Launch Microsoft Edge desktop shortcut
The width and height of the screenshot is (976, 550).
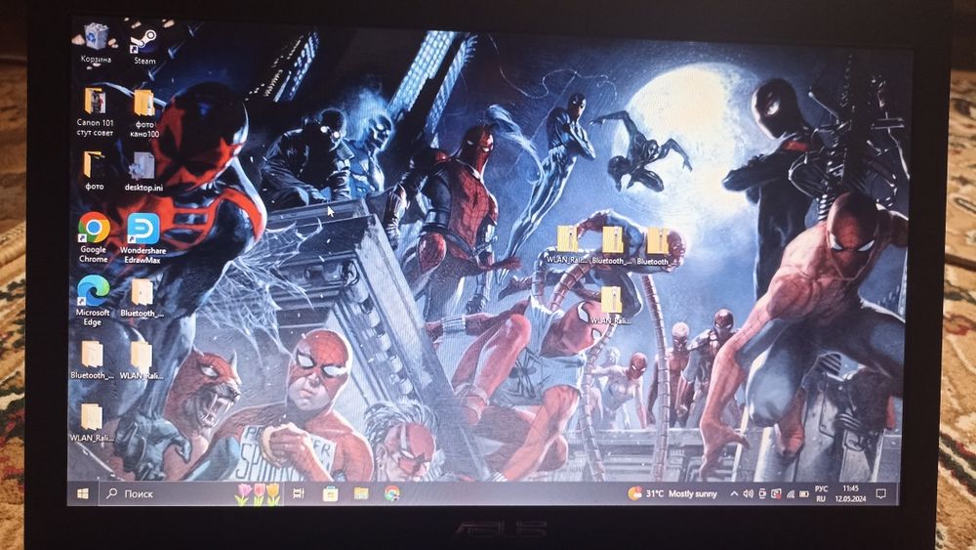pos(93,300)
